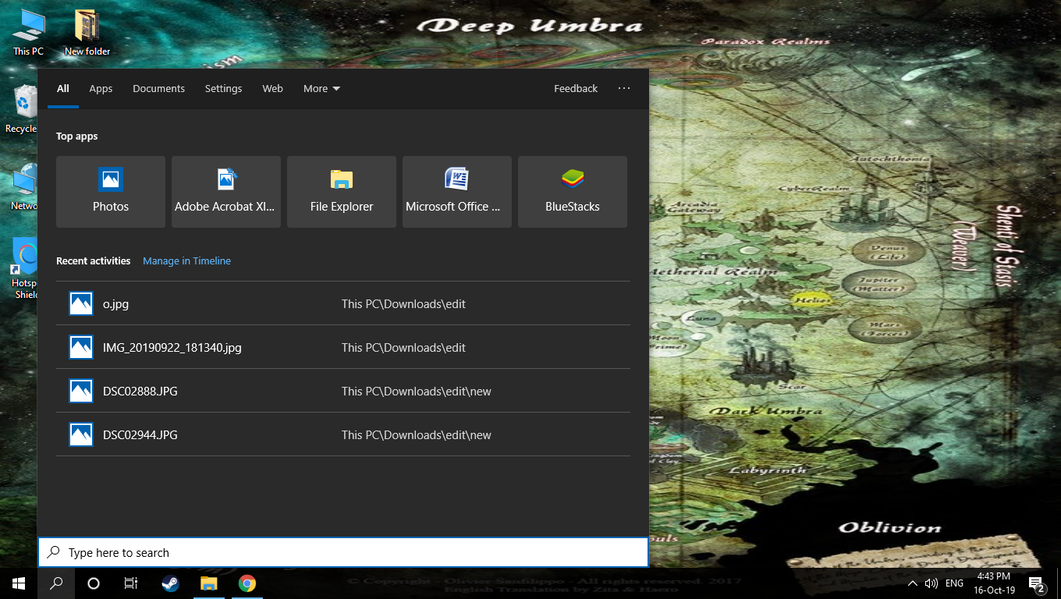The image size is (1061, 599).
Task: Open the DSC02888.JPG file name
Action: point(140,391)
